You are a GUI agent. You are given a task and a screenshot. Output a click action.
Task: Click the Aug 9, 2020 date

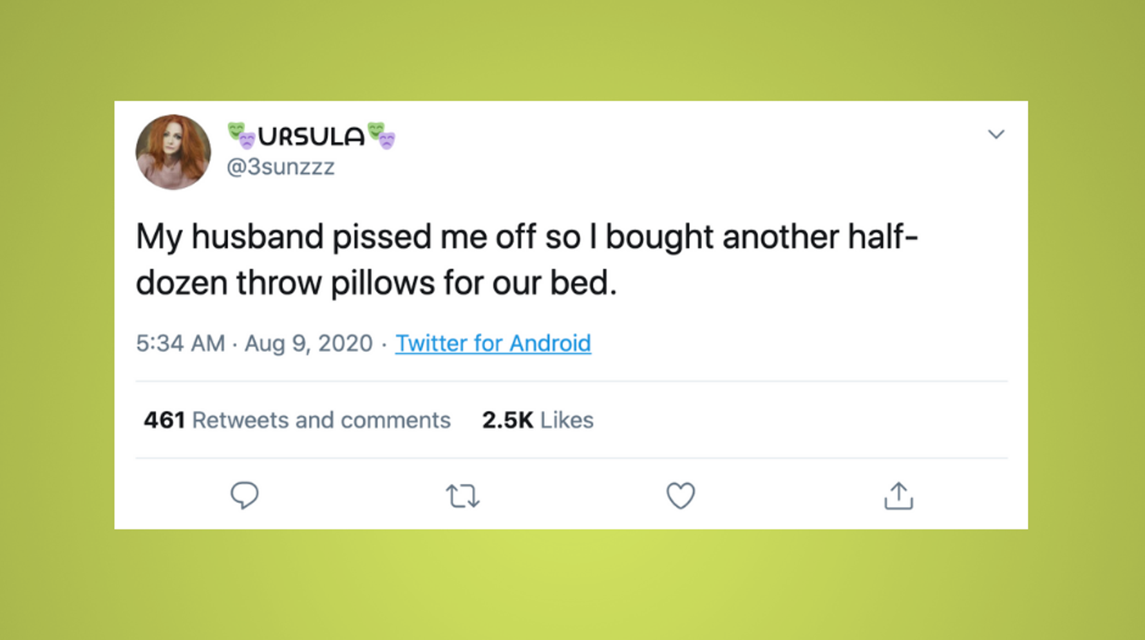[308, 343]
